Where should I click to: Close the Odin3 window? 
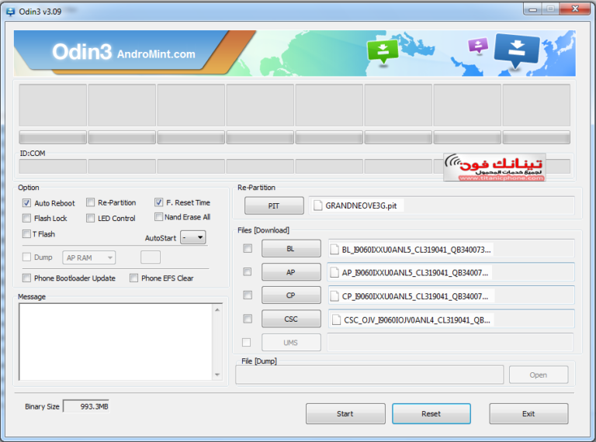[x=576, y=9]
